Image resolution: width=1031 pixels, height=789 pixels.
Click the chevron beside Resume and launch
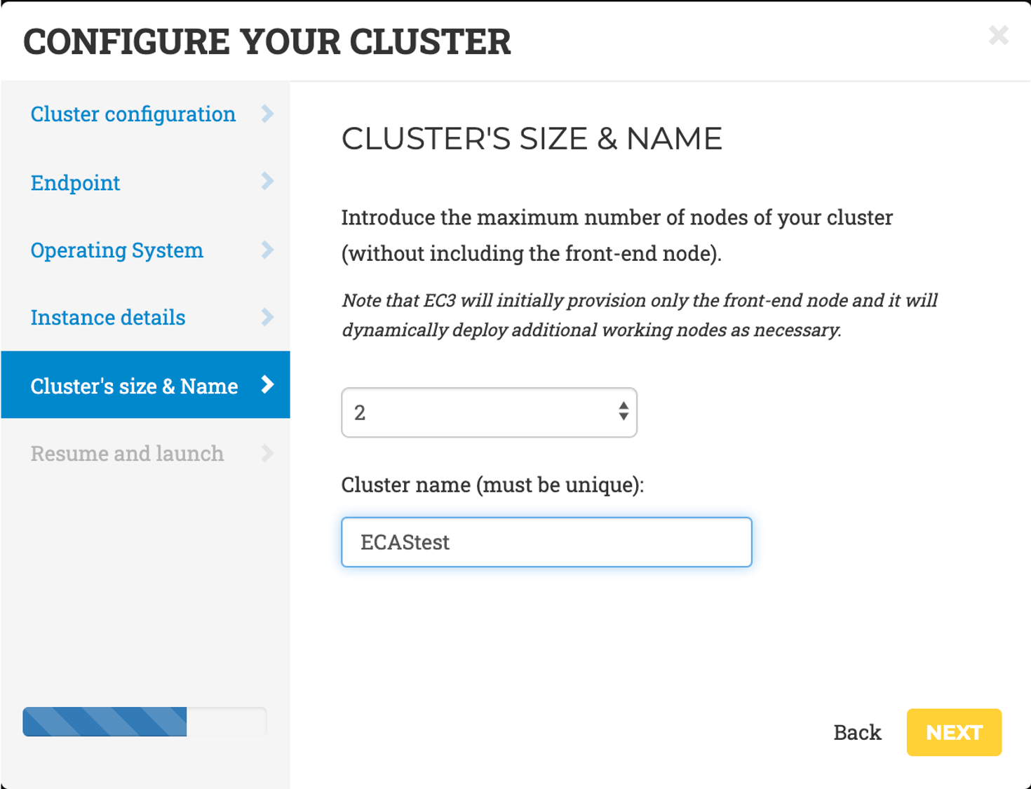coord(269,453)
